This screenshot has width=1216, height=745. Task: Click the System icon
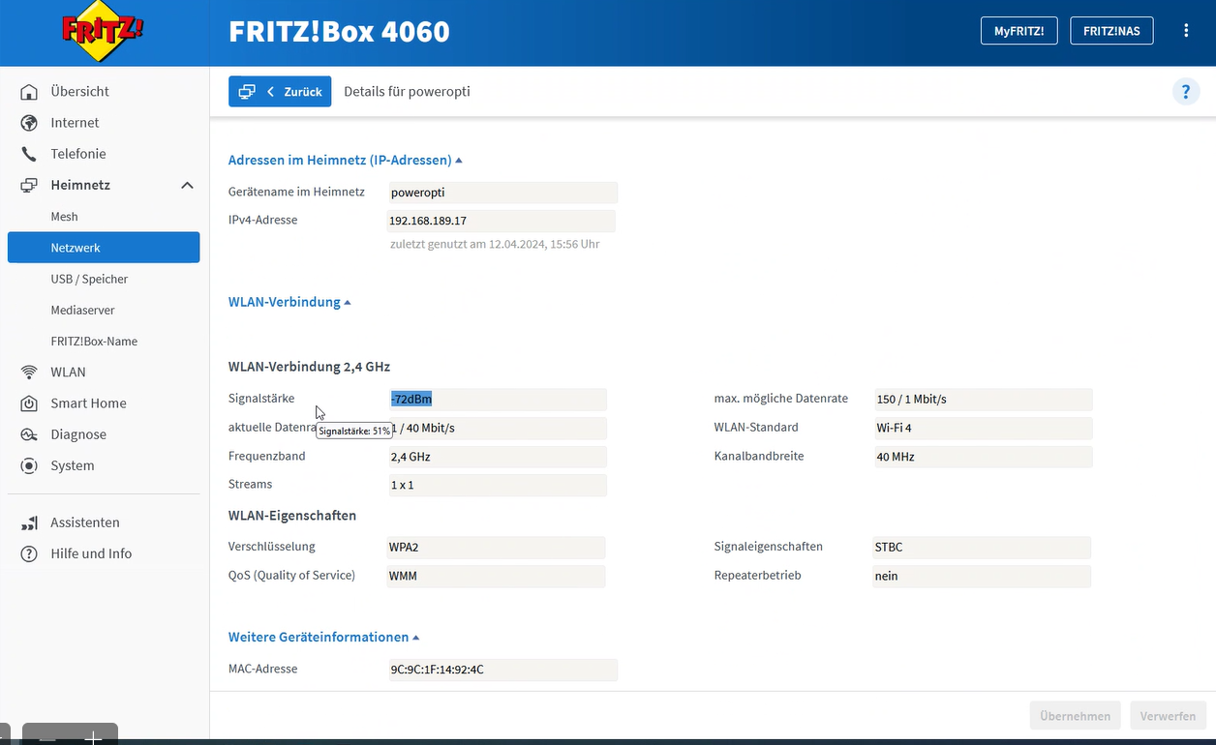[x=29, y=465]
